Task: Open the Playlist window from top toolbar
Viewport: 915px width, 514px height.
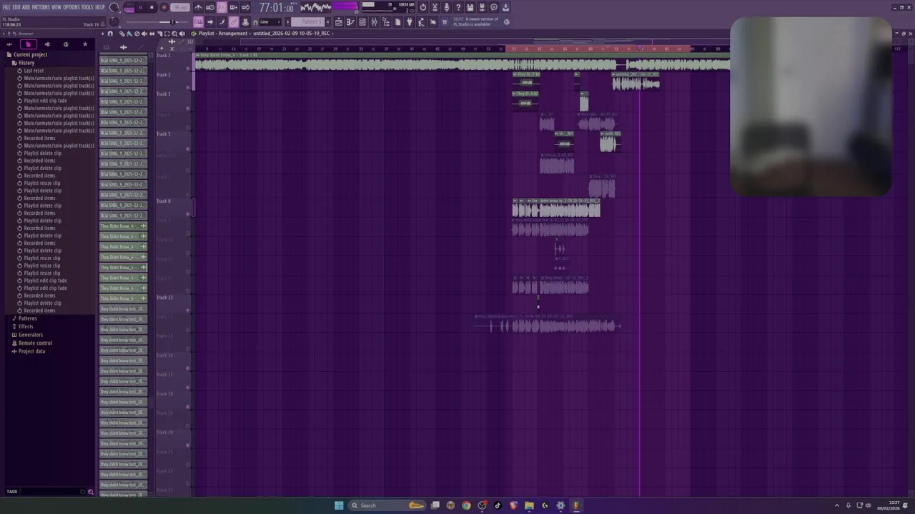Action: tap(339, 22)
